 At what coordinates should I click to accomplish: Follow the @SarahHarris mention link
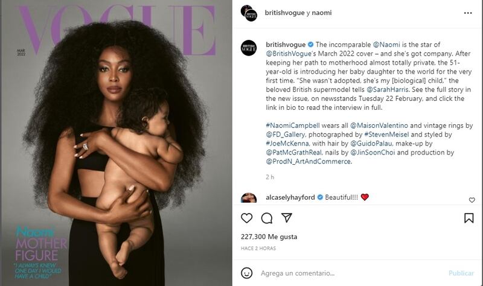[x=387, y=89]
